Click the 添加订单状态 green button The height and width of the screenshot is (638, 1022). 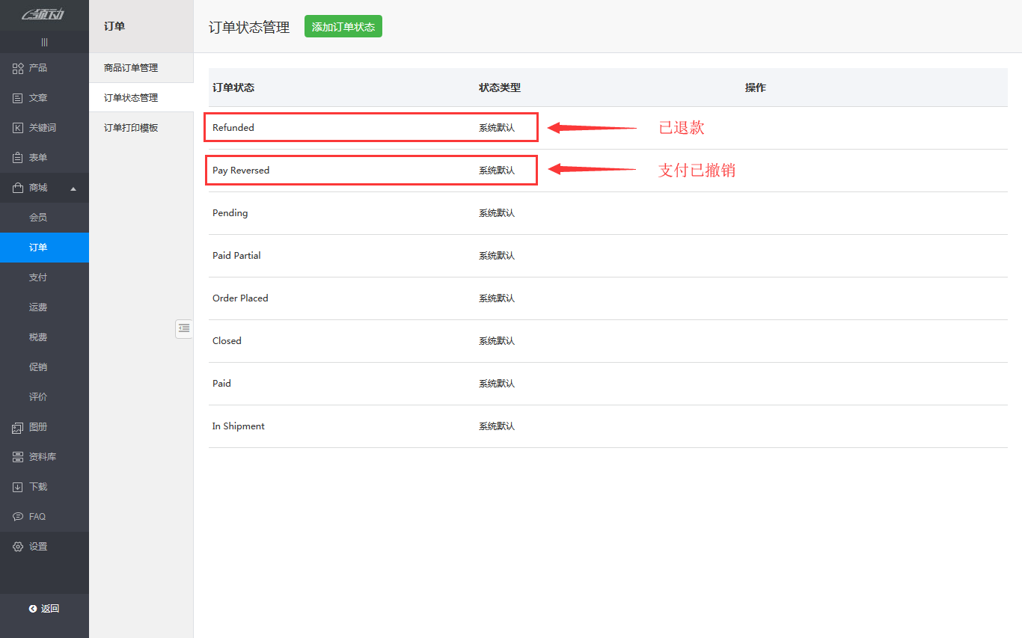click(343, 25)
